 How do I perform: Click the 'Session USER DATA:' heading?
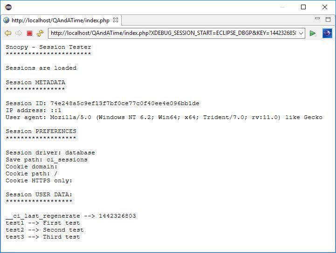39,194
